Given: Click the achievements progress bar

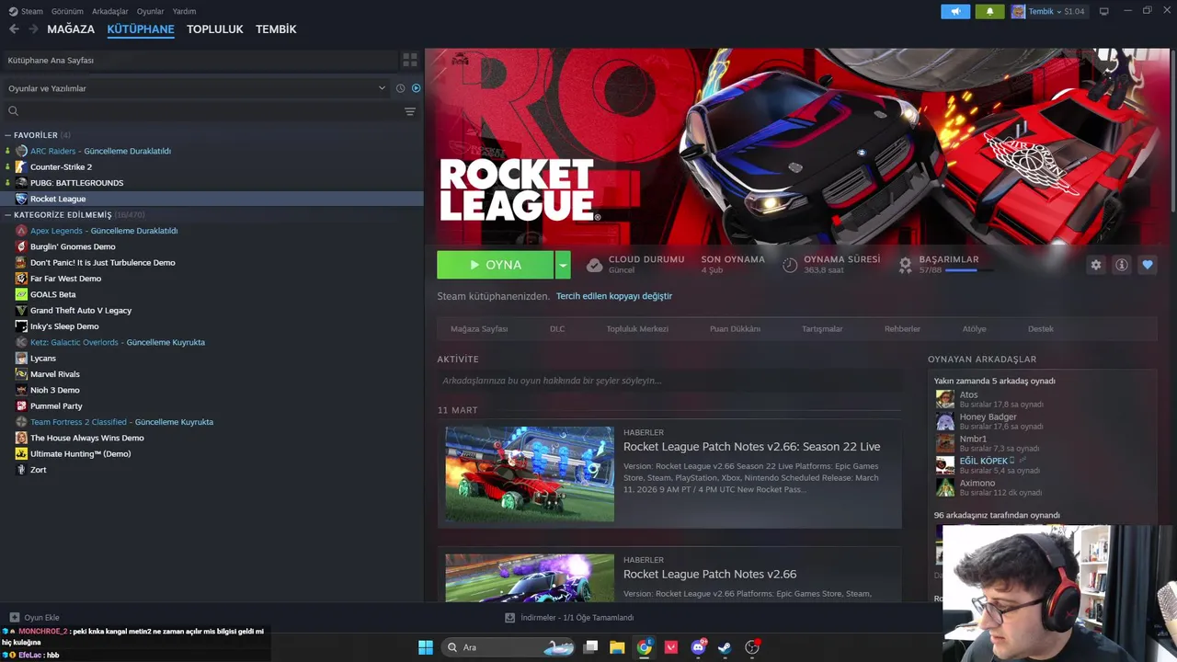Looking at the screenshot, I should 969,270.
